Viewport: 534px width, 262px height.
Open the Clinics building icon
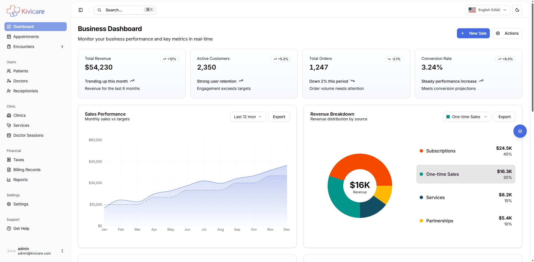tap(9, 115)
